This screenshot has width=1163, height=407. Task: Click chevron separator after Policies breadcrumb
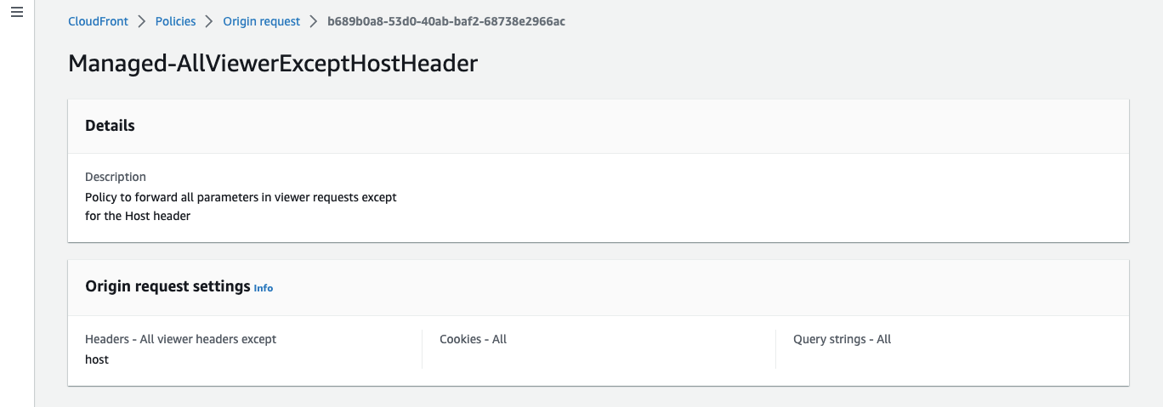[210, 21]
